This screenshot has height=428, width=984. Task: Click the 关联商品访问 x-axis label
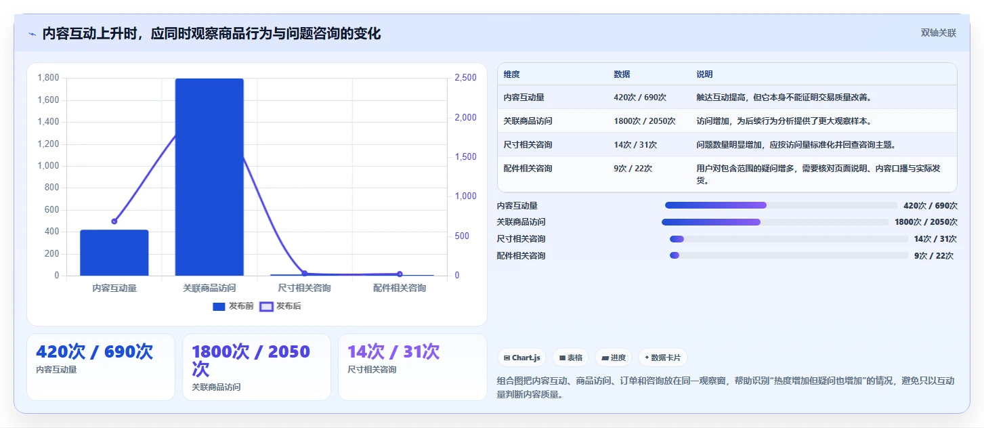pyautogui.click(x=209, y=288)
